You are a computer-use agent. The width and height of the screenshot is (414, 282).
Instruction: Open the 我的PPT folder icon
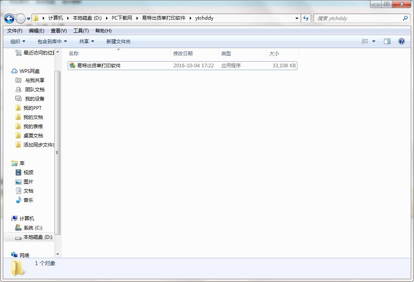(x=18, y=108)
